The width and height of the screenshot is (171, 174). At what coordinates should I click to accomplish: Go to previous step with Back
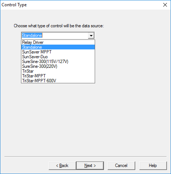[x=62, y=166]
